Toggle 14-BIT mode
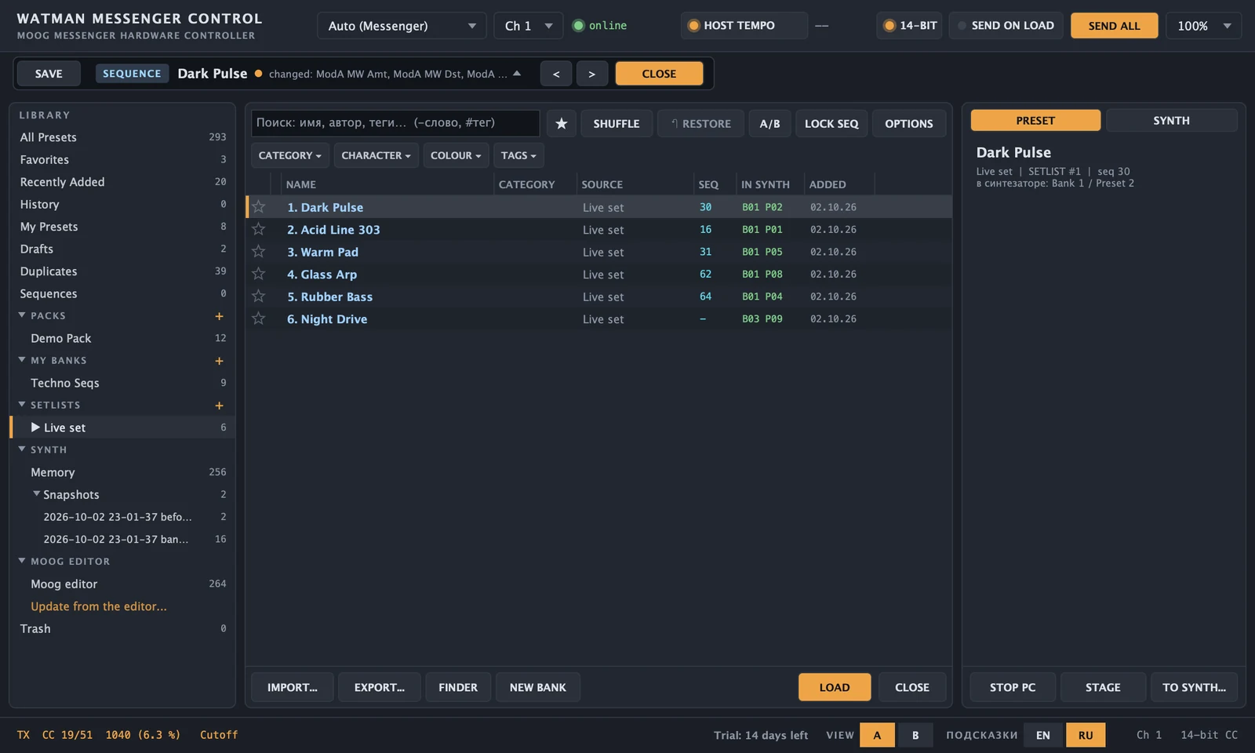 pyautogui.click(x=911, y=25)
